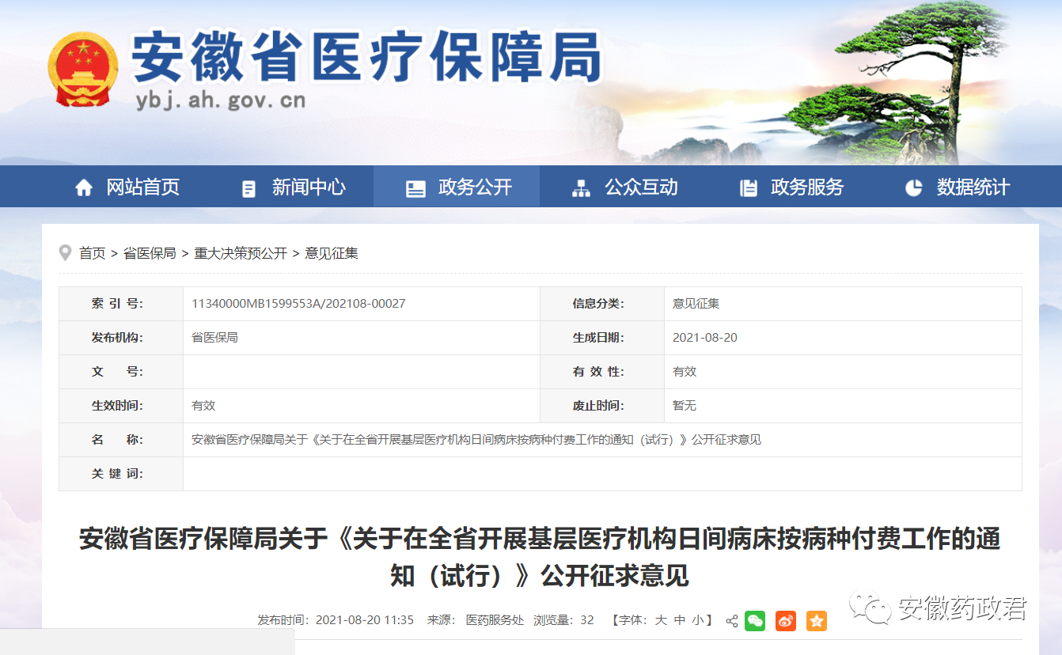Click the 首页 breadcrumb link
This screenshot has height=655, width=1062.
click(x=92, y=253)
